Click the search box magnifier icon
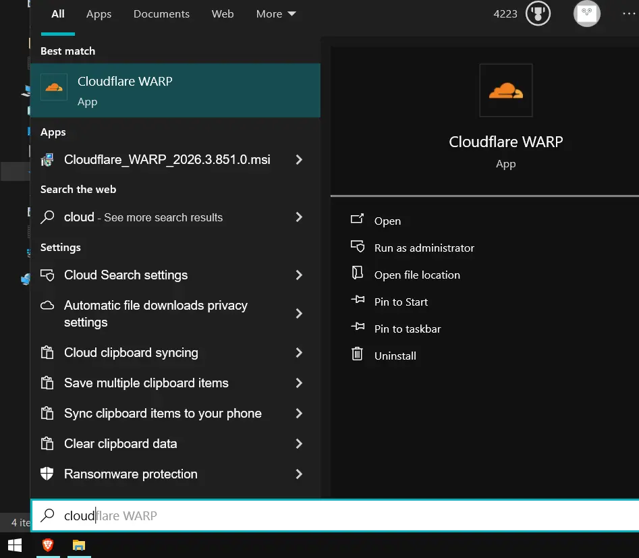Image resolution: width=639 pixels, height=558 pixels. click(47, 515)
